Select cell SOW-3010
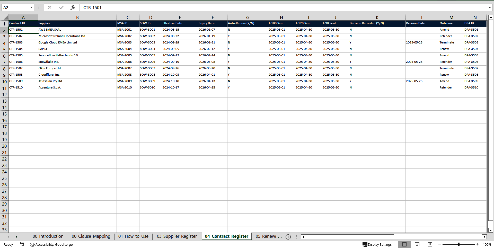The width and height of the screenshot is (494, 248). point(151,88)
